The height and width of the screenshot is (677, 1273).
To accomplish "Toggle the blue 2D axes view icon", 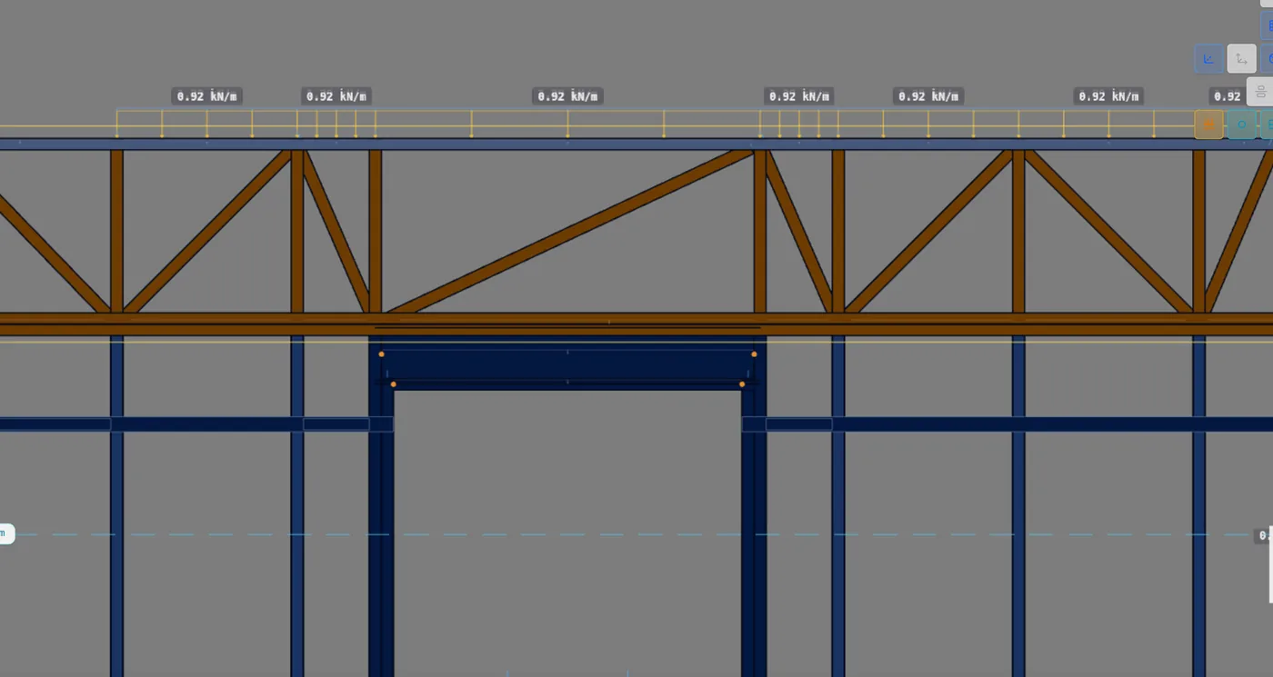I will [x=1208, y=59].
